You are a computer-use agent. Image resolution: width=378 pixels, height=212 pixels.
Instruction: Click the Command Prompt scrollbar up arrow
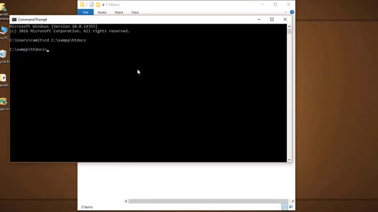point(289,26)
